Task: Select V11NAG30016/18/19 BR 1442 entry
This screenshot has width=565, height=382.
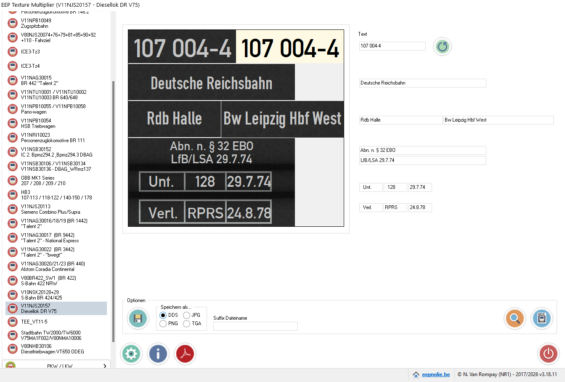Action: [56, 223]
